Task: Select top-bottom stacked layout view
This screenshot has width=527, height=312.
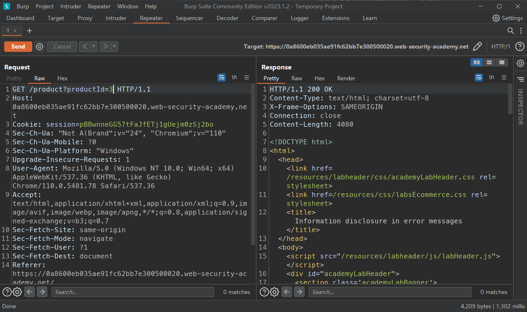Action: pyautogui.click(x=489, y=62)
